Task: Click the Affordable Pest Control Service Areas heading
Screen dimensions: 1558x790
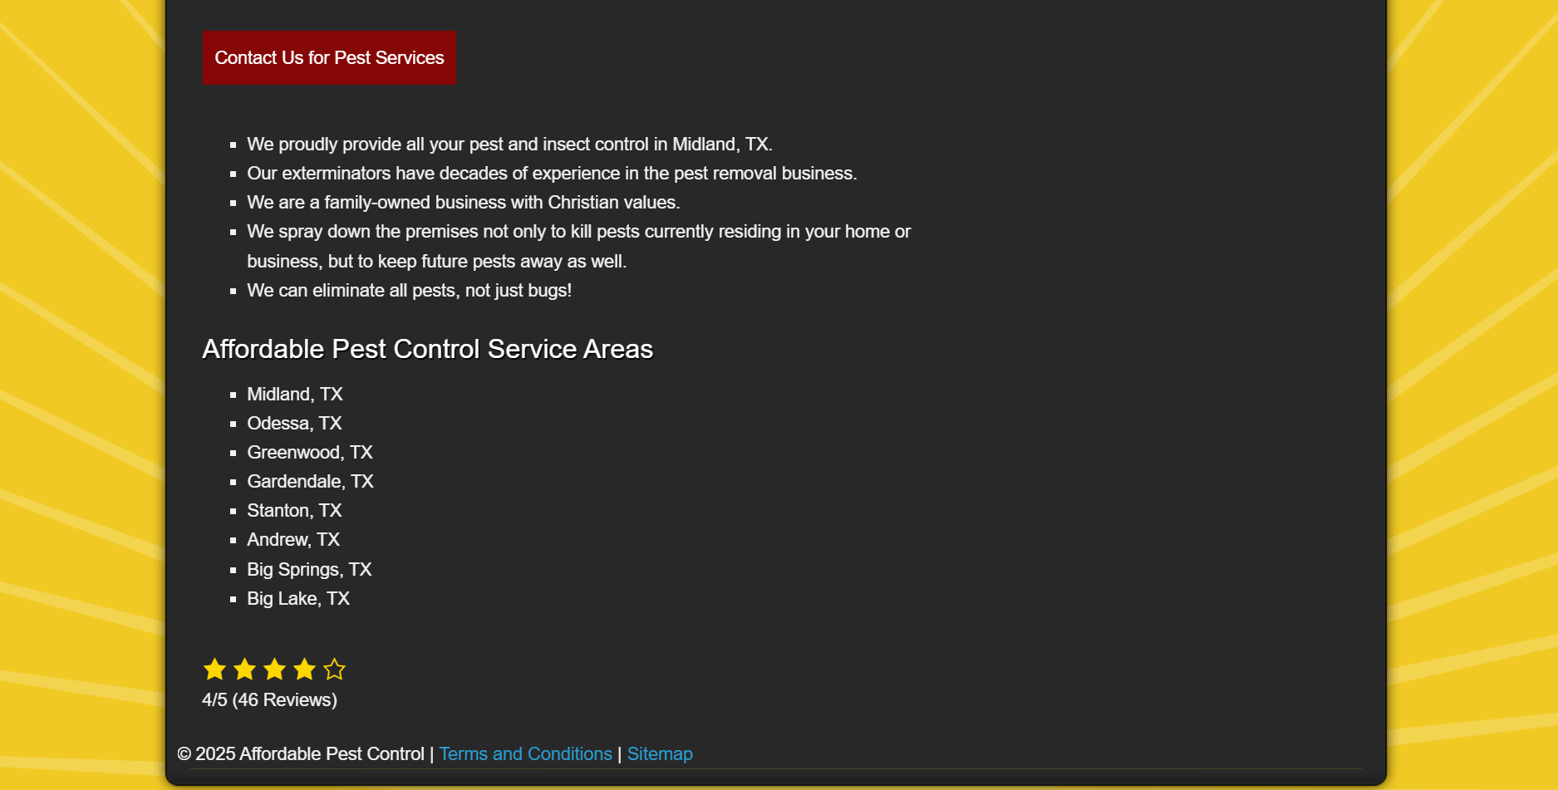Action: (427, 350)
